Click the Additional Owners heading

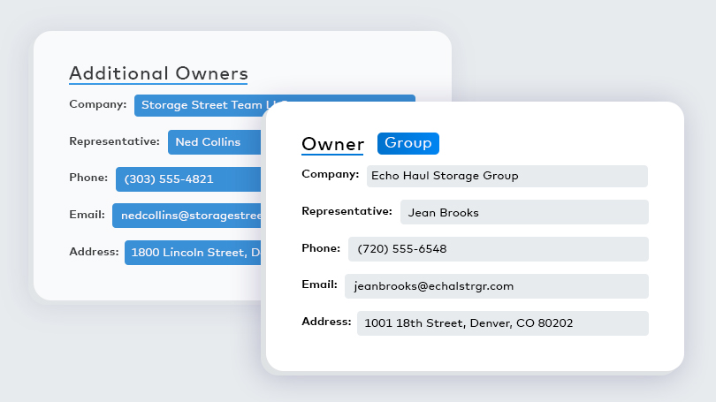coord(158,73)
